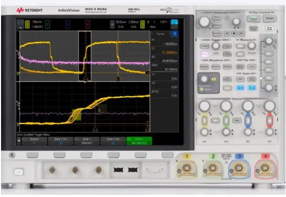Image resolution: width=286 pixels, height=197 pixels.
Task: Select the yellow channel 1 badge on screen
Action: [x=27, y=24]
